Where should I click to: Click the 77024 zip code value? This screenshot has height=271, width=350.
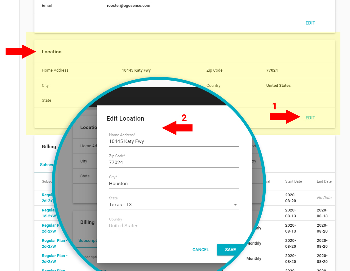click(272, 70)
